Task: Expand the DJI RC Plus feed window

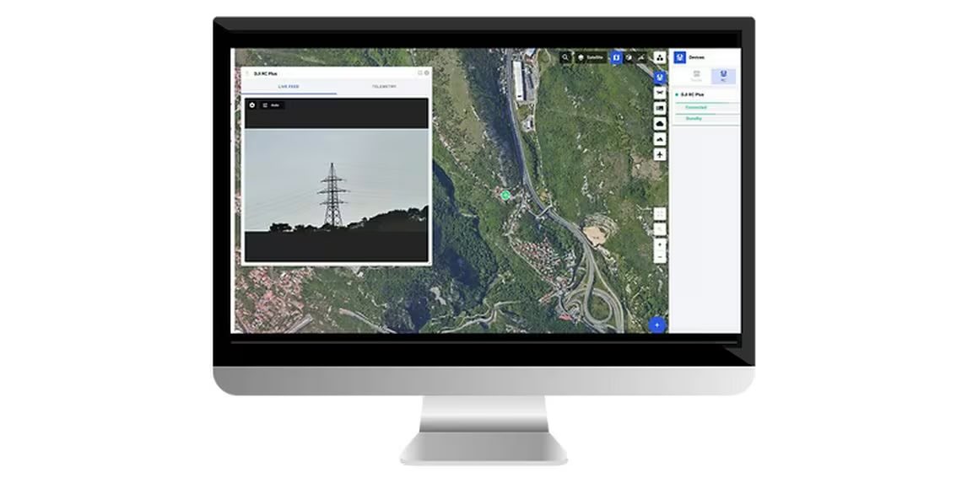Action: [x=420, y=72]
